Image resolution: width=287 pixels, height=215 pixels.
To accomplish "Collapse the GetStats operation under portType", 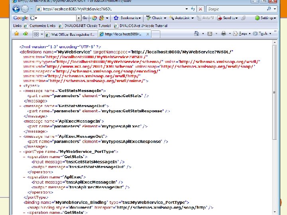I will click(24, 157).
